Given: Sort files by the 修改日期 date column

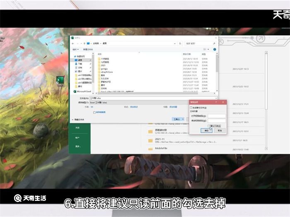Looking at the screenshot, I should coord(186,54).
